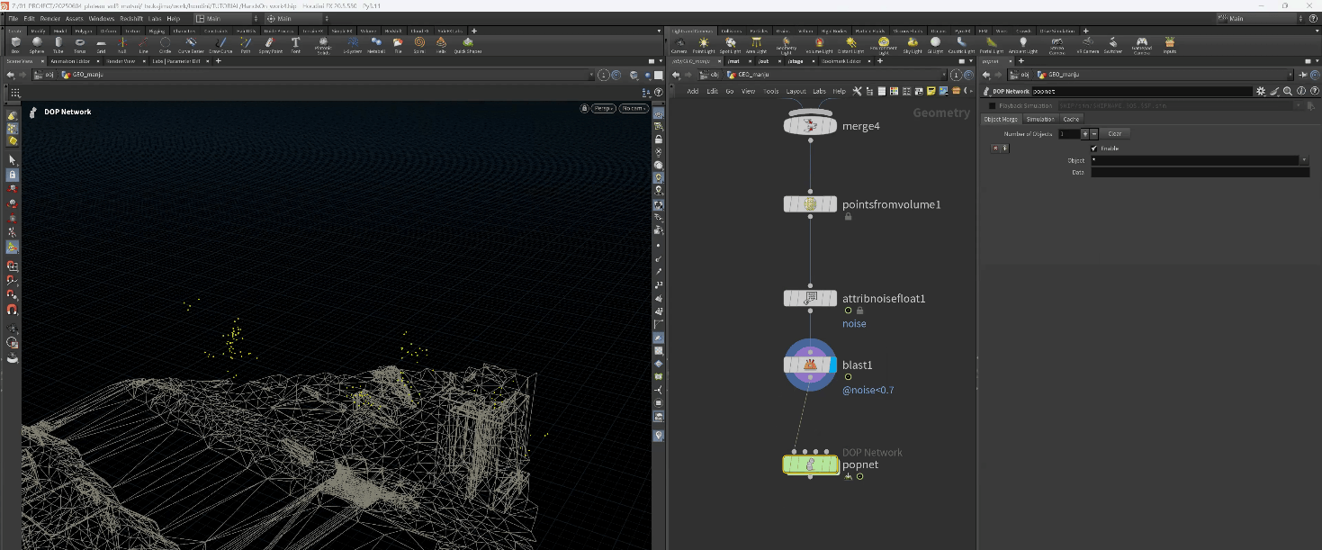Click the Sky Light shelf icon
Screen dimensions: 1322x550
pyautogui.click(x=913, y=43)
